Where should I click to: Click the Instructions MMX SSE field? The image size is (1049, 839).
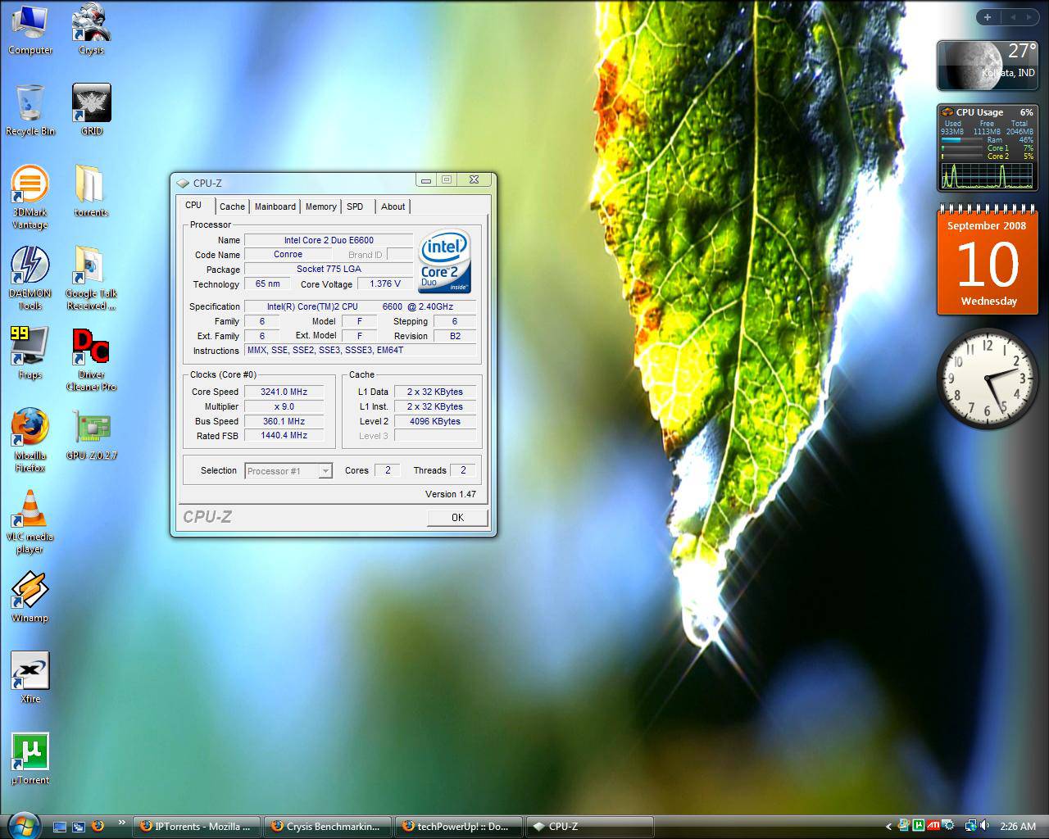click(x=361, y=350)
